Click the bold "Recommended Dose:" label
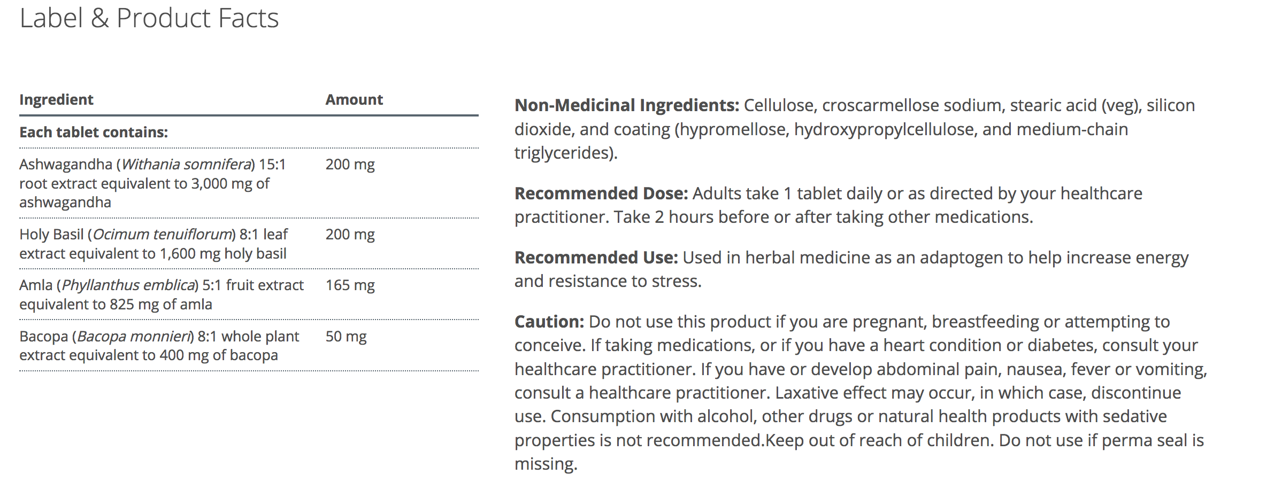Screen dimensions: 1274x482 pos(601,193)
